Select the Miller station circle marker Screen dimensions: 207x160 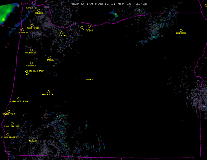tap(38, 10)
